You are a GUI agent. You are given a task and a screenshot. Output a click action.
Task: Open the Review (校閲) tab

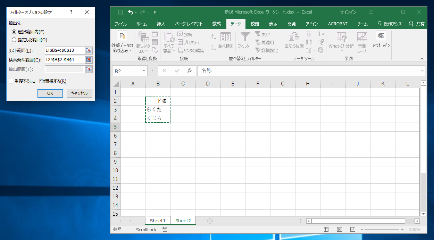[x=254, y=24]
